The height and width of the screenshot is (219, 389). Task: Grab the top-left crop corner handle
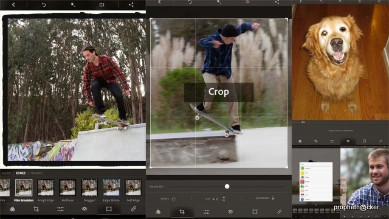click(151, 19)
